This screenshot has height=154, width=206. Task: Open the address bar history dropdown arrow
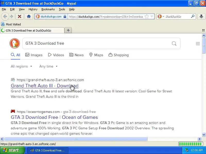pyautogui.click(x=152, y=17)
